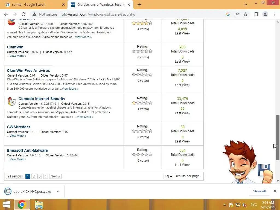This screenshot has height=210, width=280.
Task: Open File Explorer from the taskbar
Action: pos(39,205)
